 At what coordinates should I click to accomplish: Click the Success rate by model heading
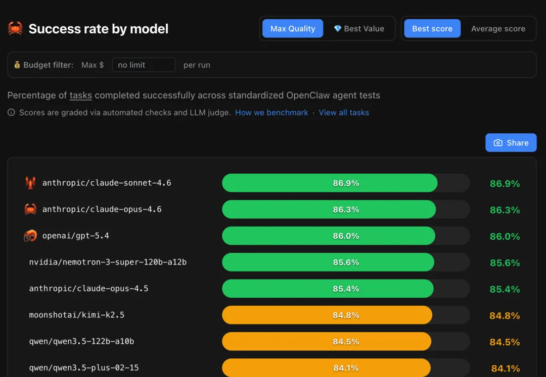pyautogui.click(x=98, y=28)
